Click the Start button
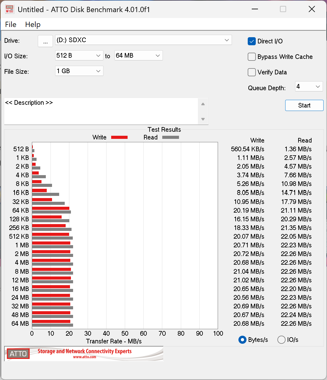 [304, 105]
